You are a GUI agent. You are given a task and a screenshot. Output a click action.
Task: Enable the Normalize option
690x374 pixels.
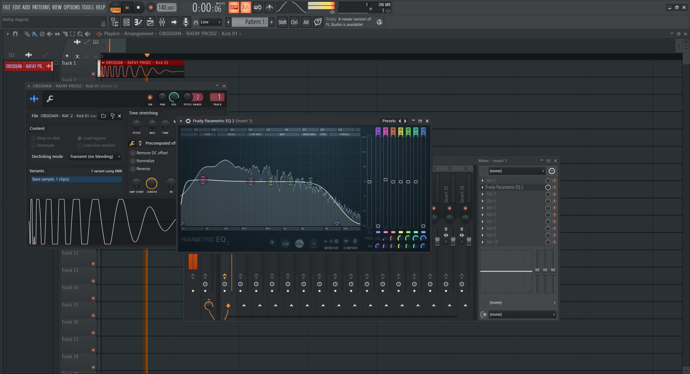click(x=133, y=161)
